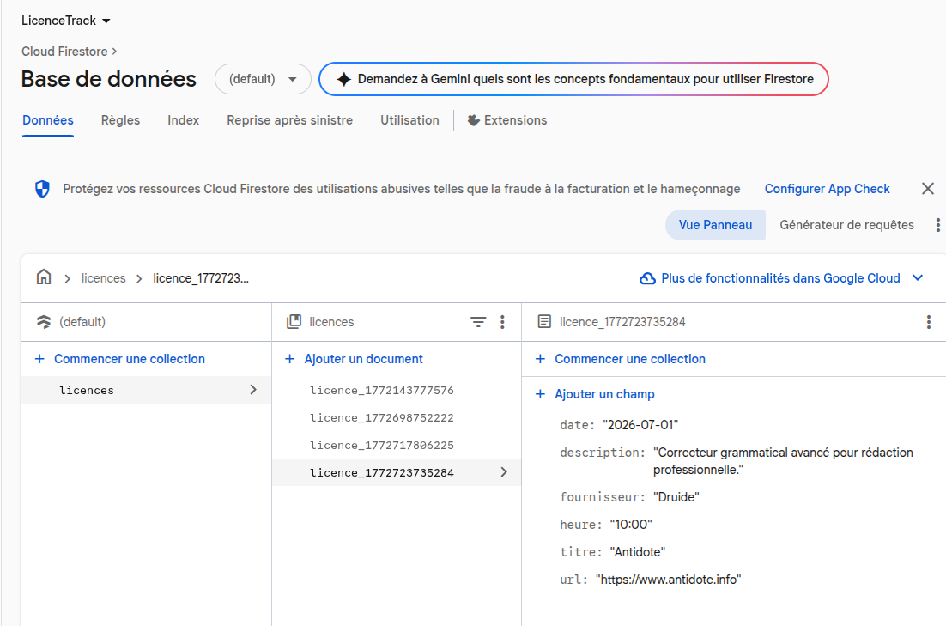Open the filter icon in licences column

click(478, 322)
